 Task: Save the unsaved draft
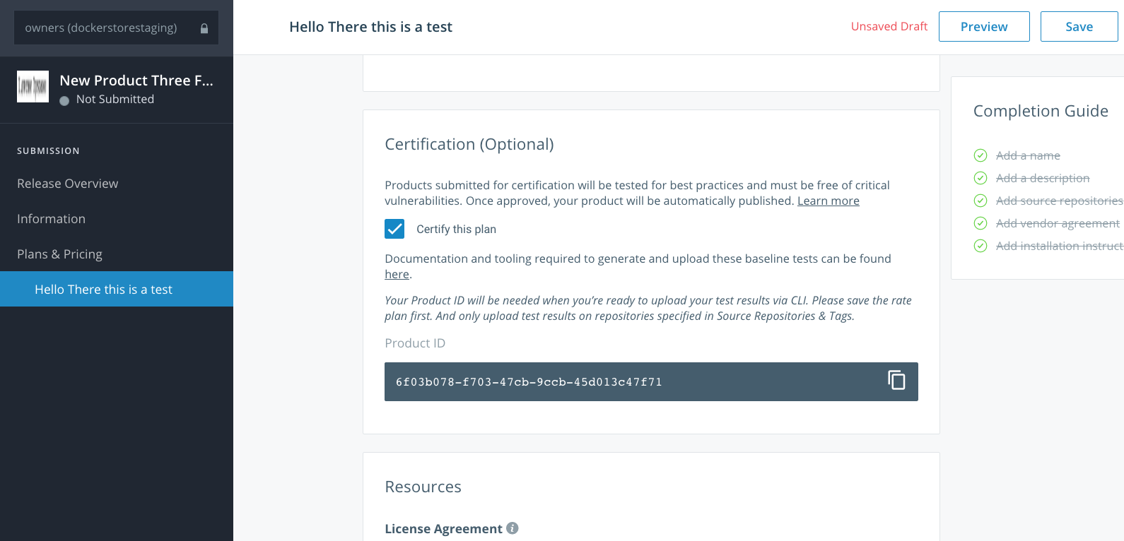point(1079,27)
